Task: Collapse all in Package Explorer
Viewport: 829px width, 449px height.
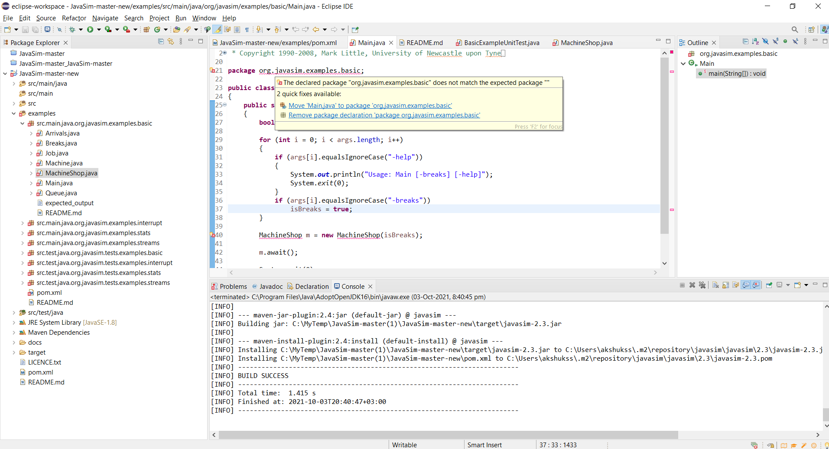Action: coord(161,42)
